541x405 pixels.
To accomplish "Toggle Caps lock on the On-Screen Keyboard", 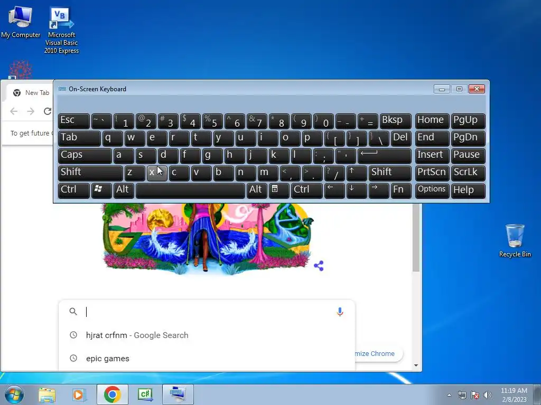I will point(85,156).
